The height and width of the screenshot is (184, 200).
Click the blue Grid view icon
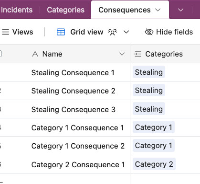pos(61,32)
